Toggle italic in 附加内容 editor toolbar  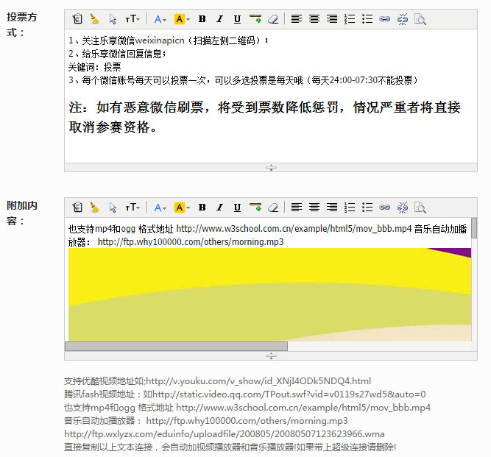[x=219, y=208]
